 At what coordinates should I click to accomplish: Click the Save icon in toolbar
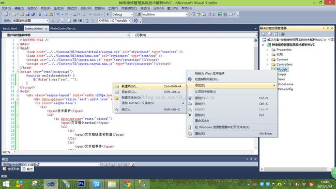pyautogui.click(x=27, y=14)
